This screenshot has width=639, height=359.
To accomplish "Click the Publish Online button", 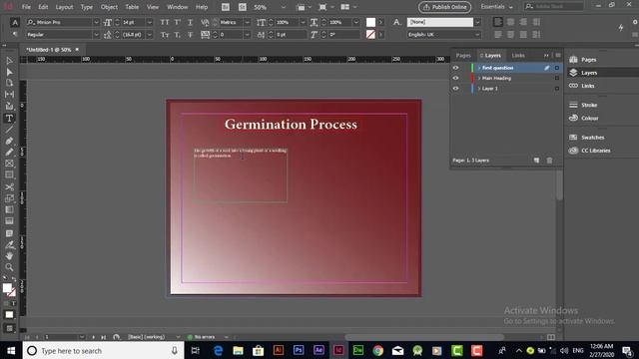I will click(x=444, y=7).
